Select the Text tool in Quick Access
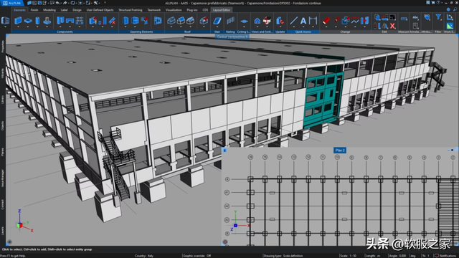Screen dimensions: 459x258 coord(303,21)
